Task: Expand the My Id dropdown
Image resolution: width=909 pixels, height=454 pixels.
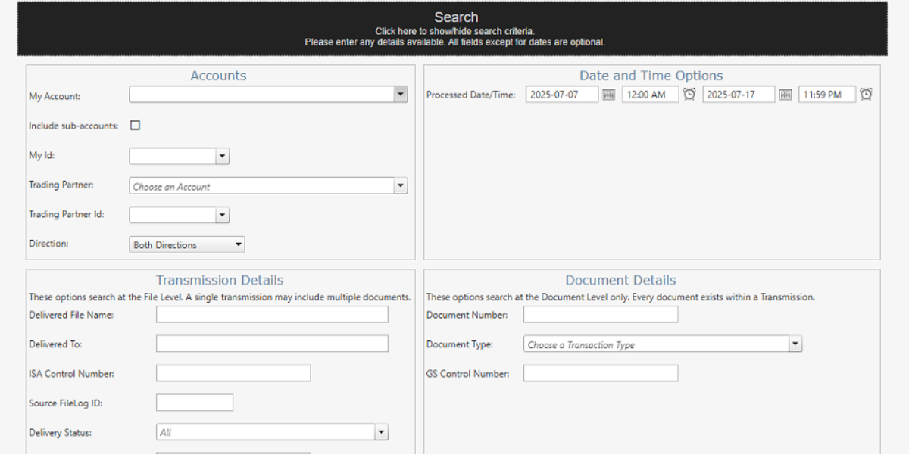Action: (221, 156)
